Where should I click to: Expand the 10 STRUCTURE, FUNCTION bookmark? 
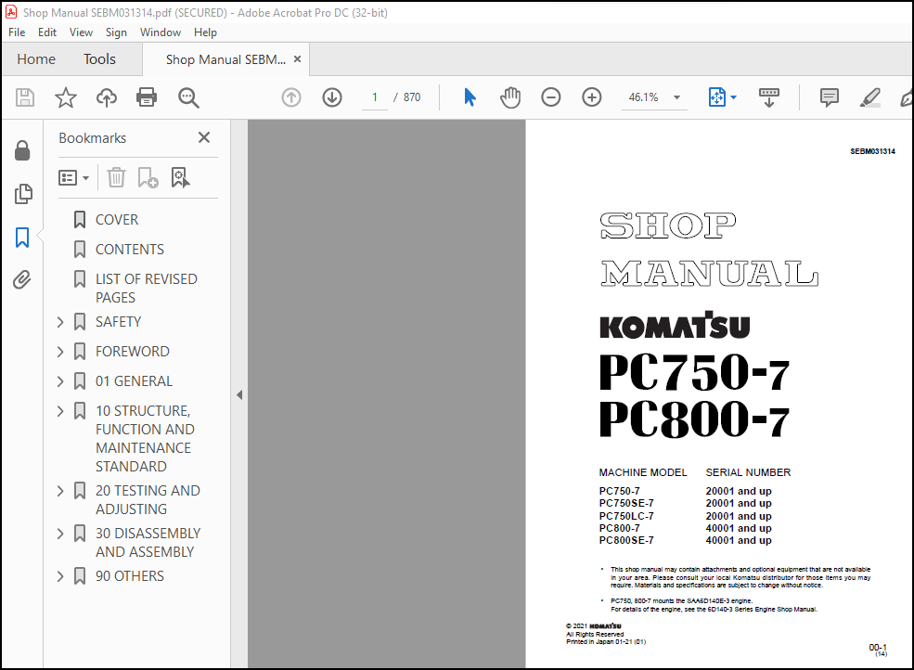pos(60,411)
